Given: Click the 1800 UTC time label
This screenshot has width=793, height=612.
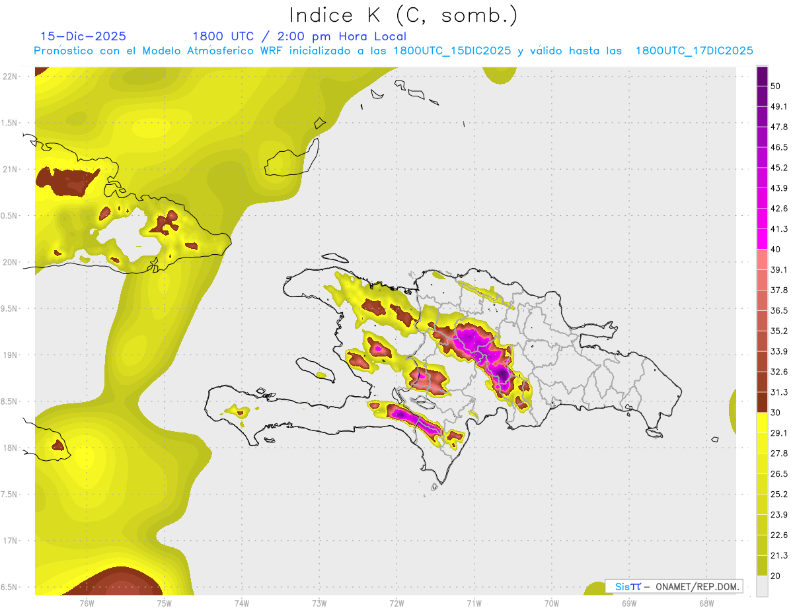Looking at the screenshot, I should point(223,36).
